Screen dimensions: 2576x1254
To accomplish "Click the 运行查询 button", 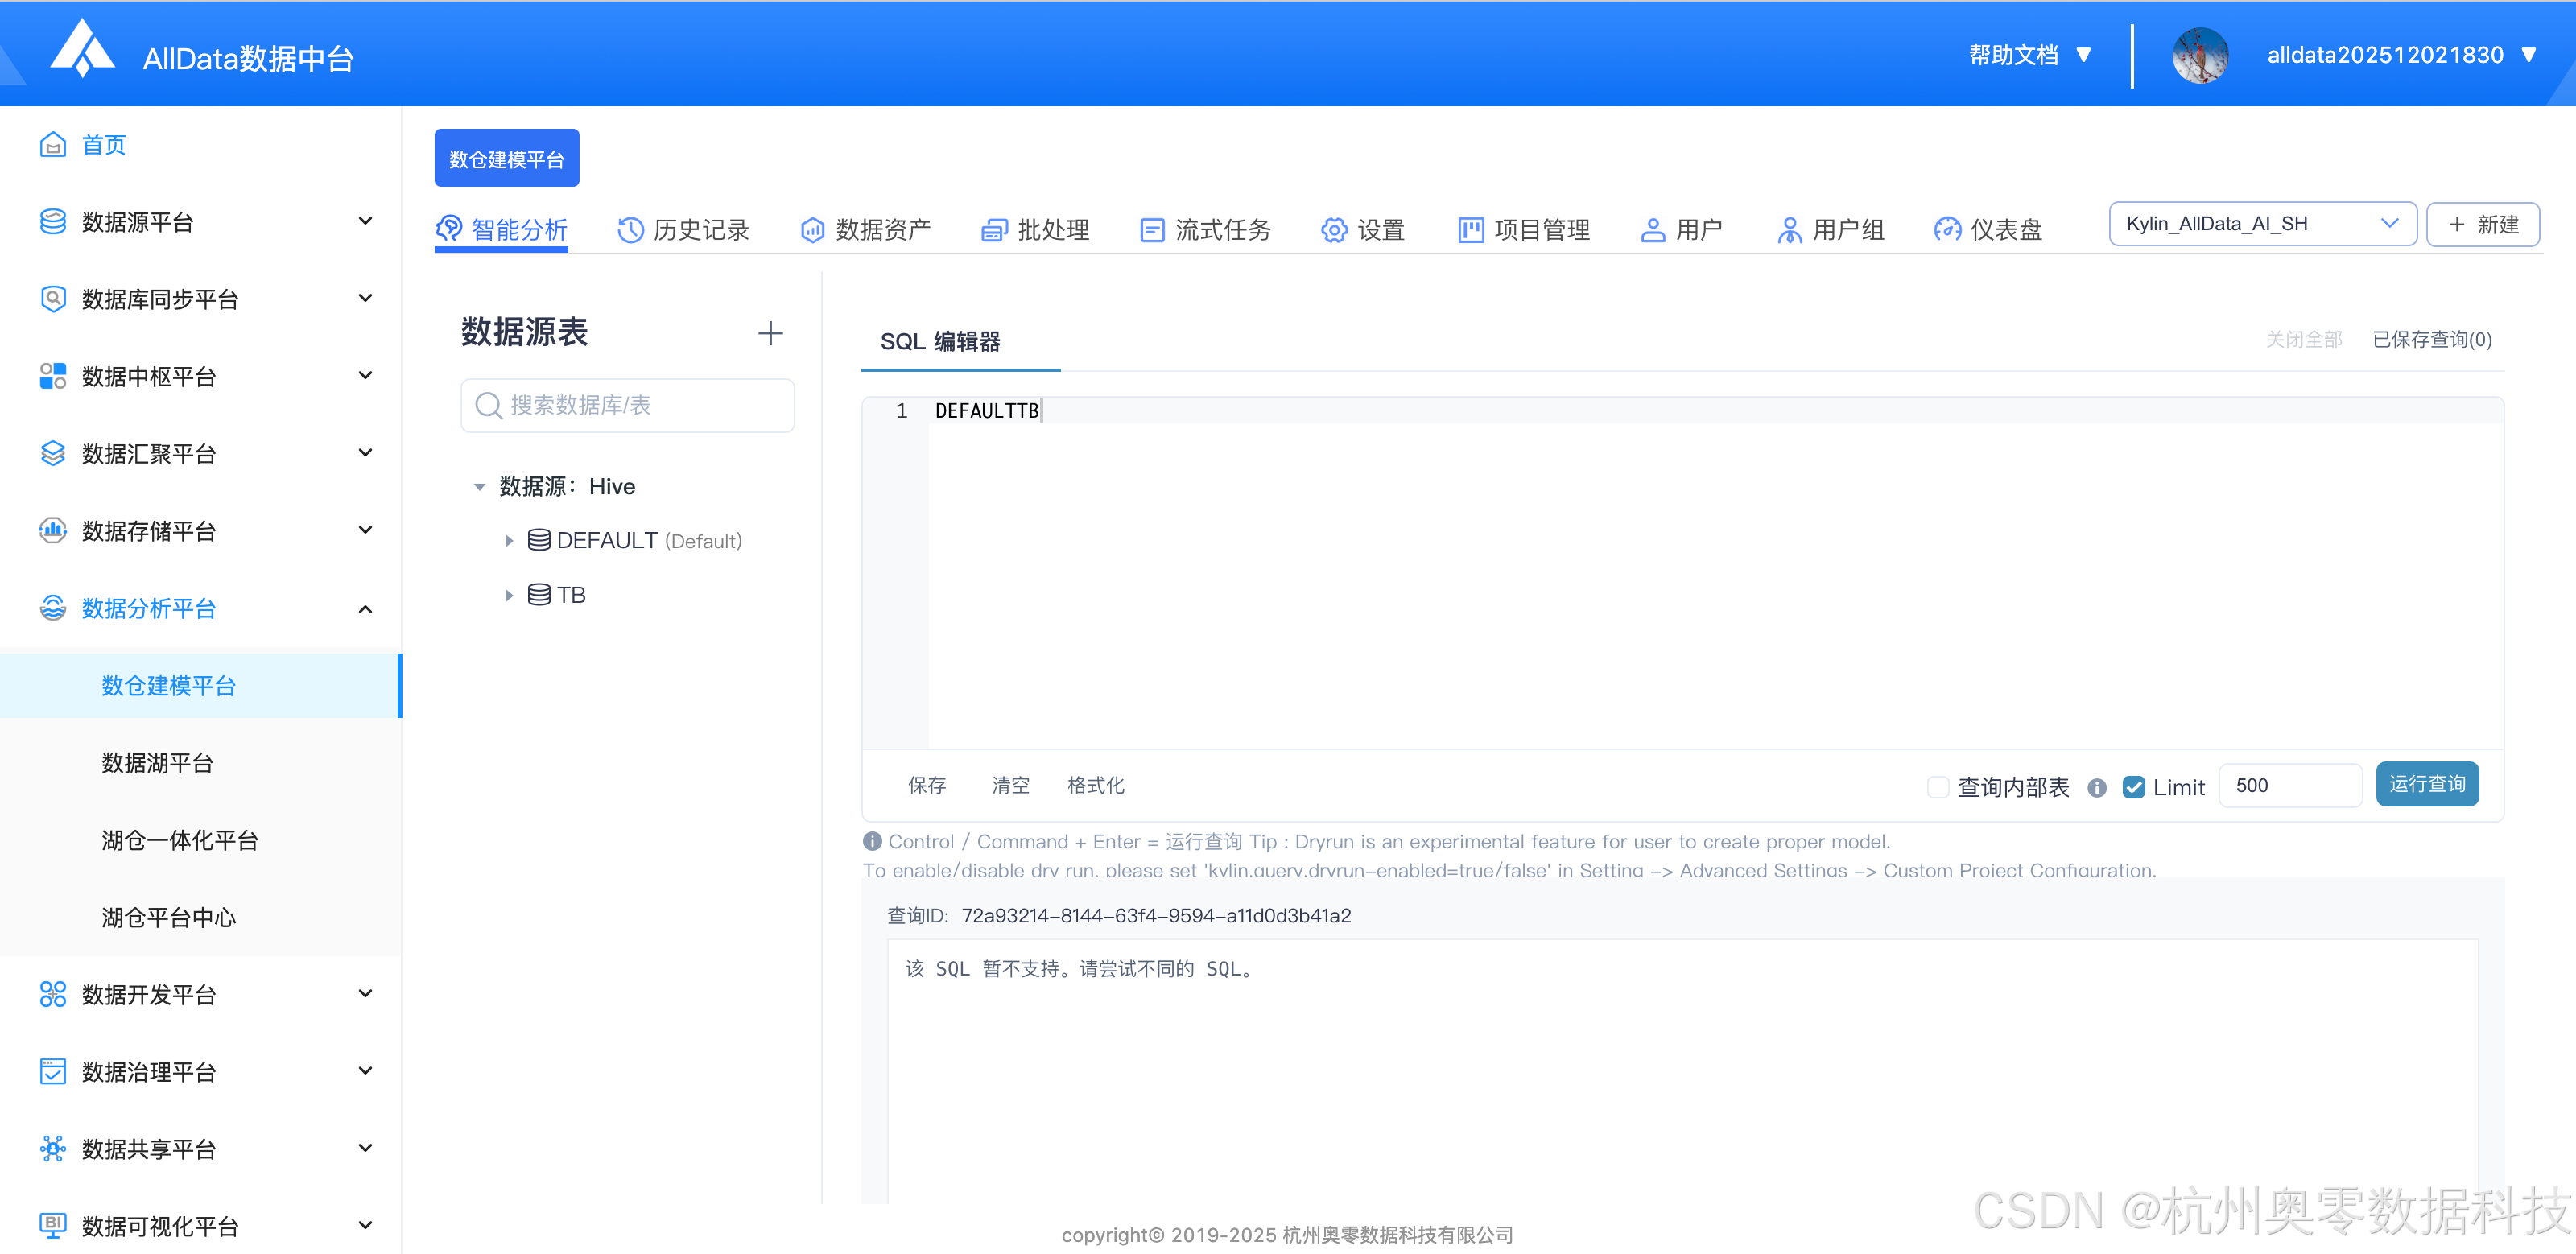I will coord(2426,785).
